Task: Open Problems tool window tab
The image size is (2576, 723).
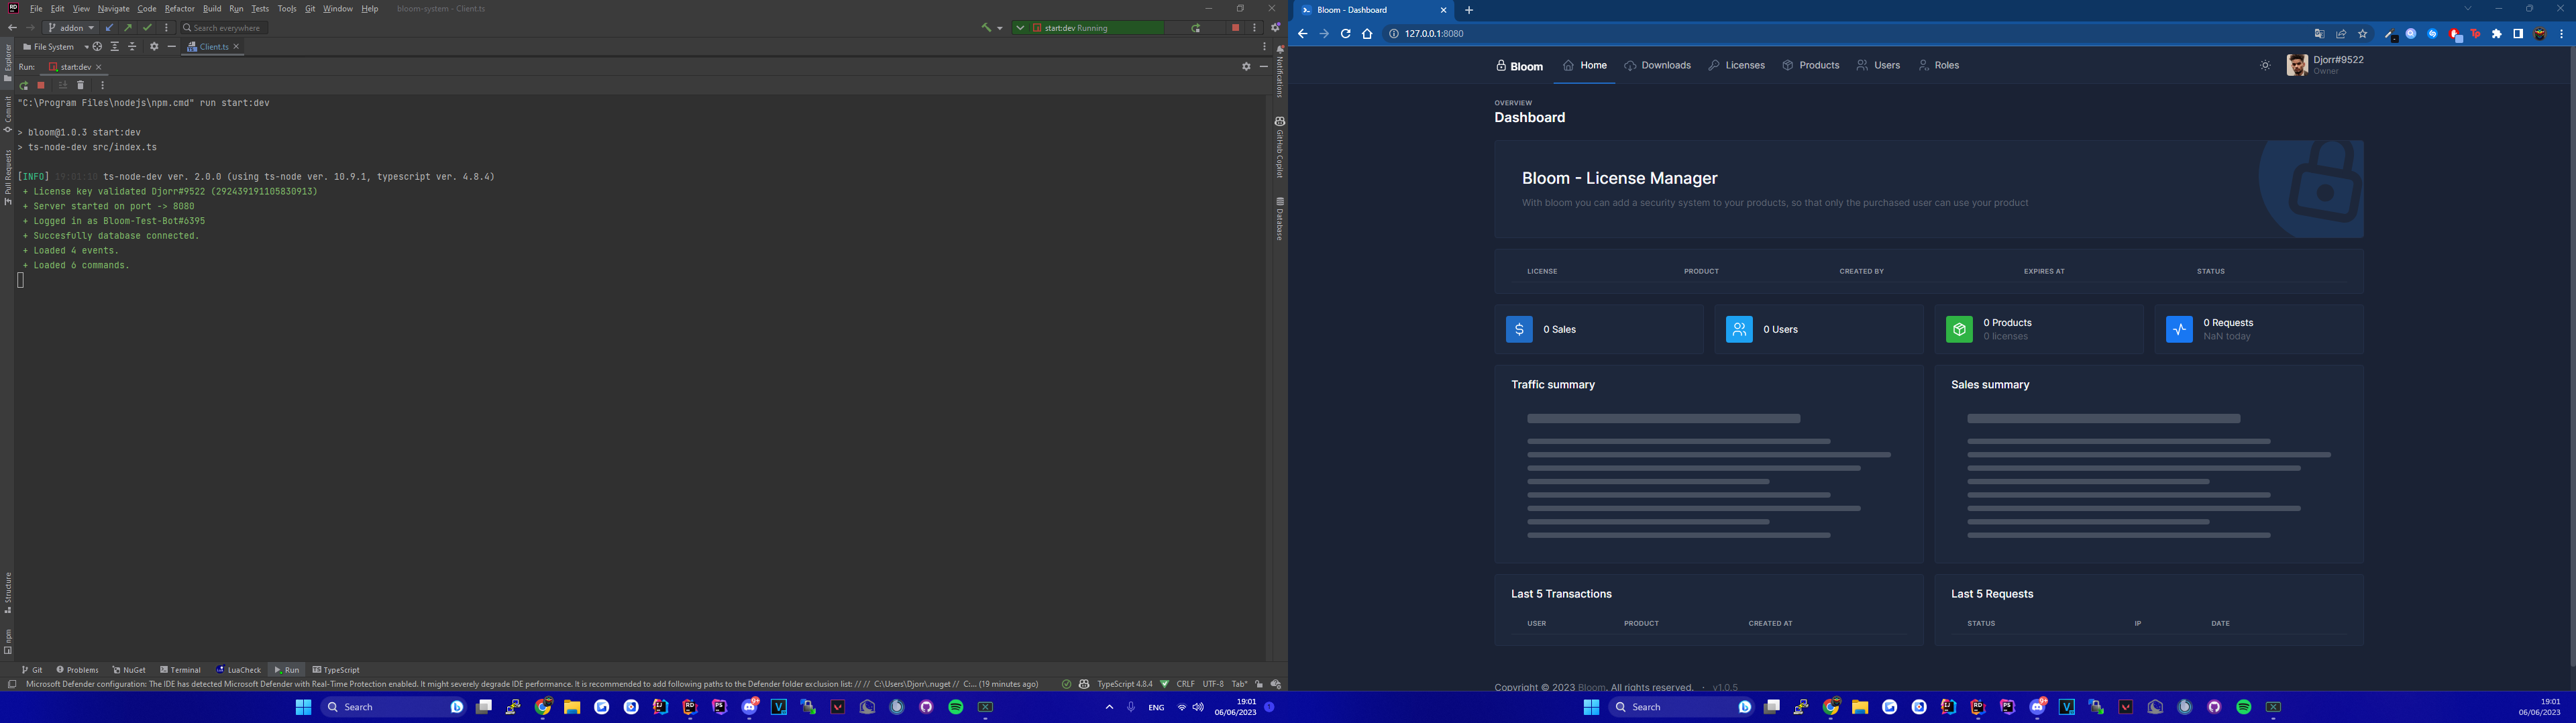Action: (77, 670)
